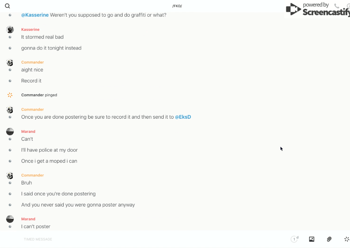Click Kasserine's avatar picture

tap(10, 29)
